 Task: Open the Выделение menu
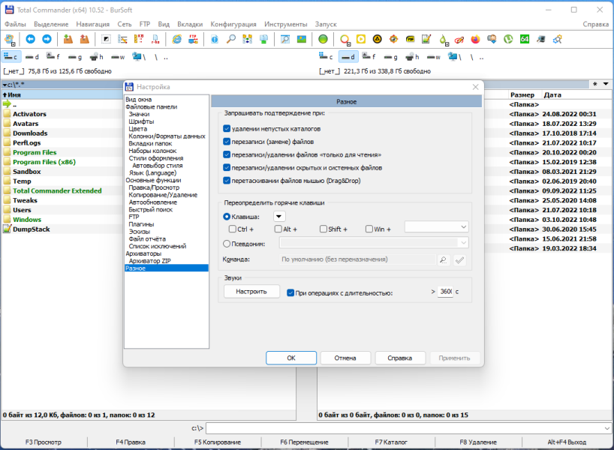pos(51,24)
